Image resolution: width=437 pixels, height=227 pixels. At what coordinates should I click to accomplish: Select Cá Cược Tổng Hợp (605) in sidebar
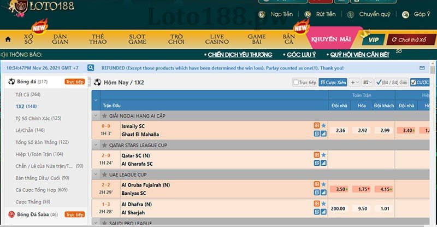pos(42,190)
